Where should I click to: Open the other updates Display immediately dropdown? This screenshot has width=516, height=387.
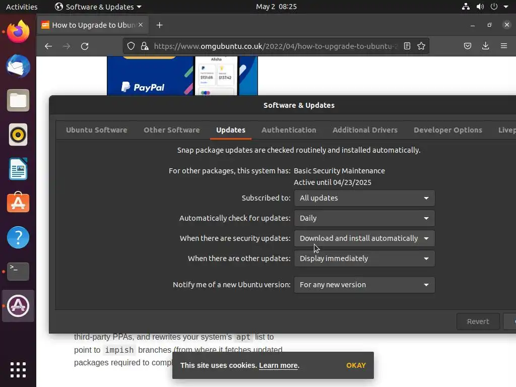[364, 259]
